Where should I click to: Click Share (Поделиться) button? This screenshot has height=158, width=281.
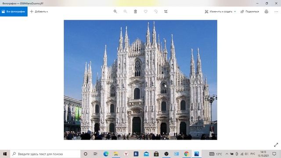point(250,11)
